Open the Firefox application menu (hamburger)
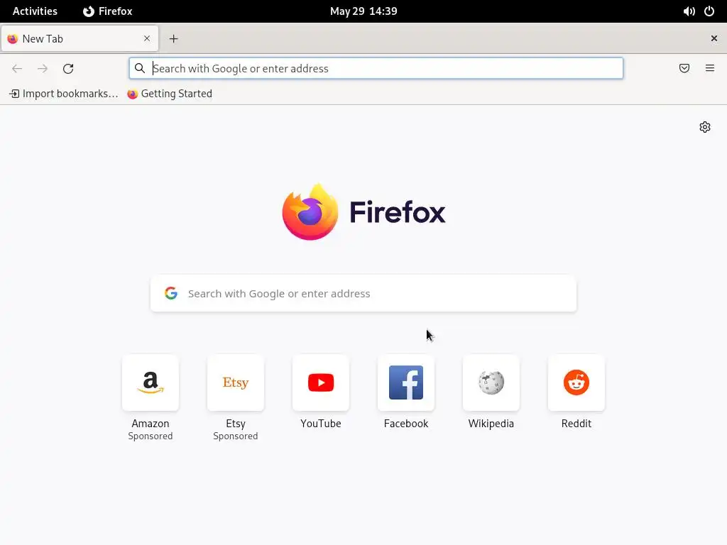 click(710, 68)
